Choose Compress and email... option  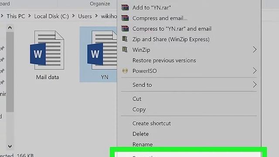pos(189,18)
